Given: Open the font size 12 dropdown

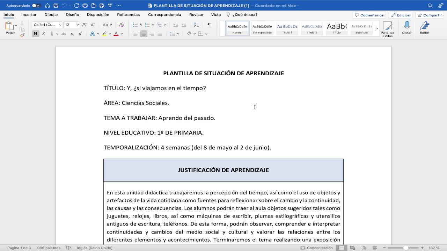Looking at the screenshot, I should pos(78,25).
